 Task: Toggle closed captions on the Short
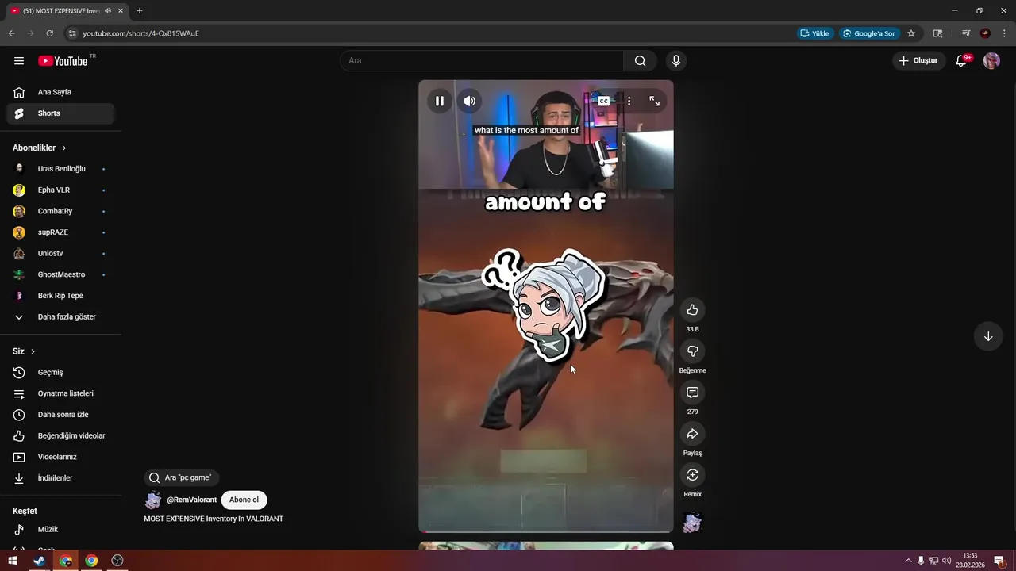point(604,101)
